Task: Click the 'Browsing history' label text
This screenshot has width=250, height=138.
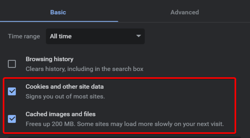Action: tap(49, 59)
